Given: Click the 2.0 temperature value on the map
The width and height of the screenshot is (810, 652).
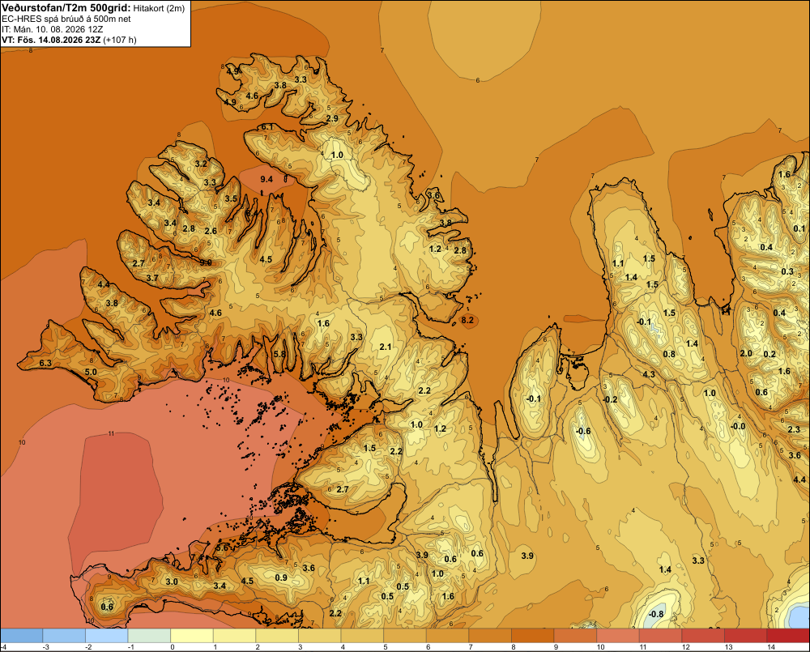Looking at the screenshot, I should coord(746,353).
